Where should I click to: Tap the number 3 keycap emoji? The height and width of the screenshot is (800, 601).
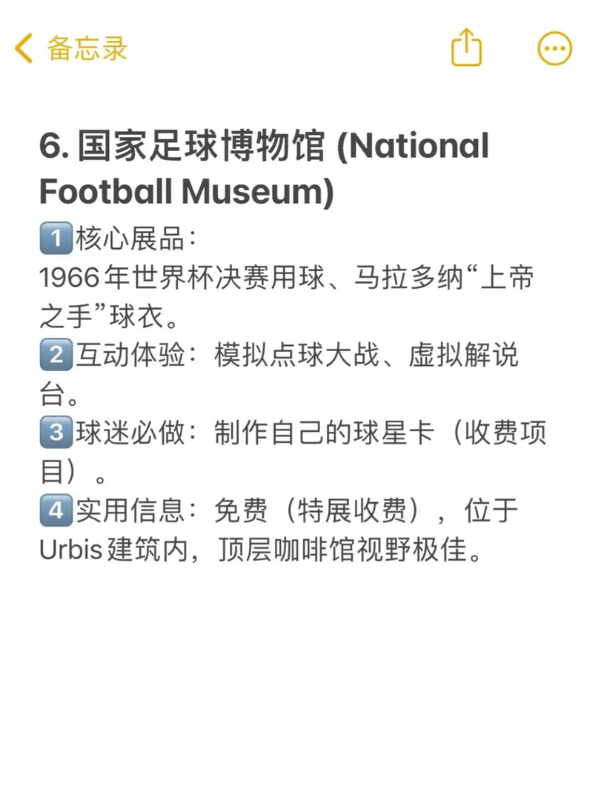(x=56, y=432)
